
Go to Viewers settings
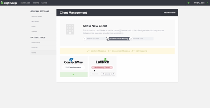34,32
